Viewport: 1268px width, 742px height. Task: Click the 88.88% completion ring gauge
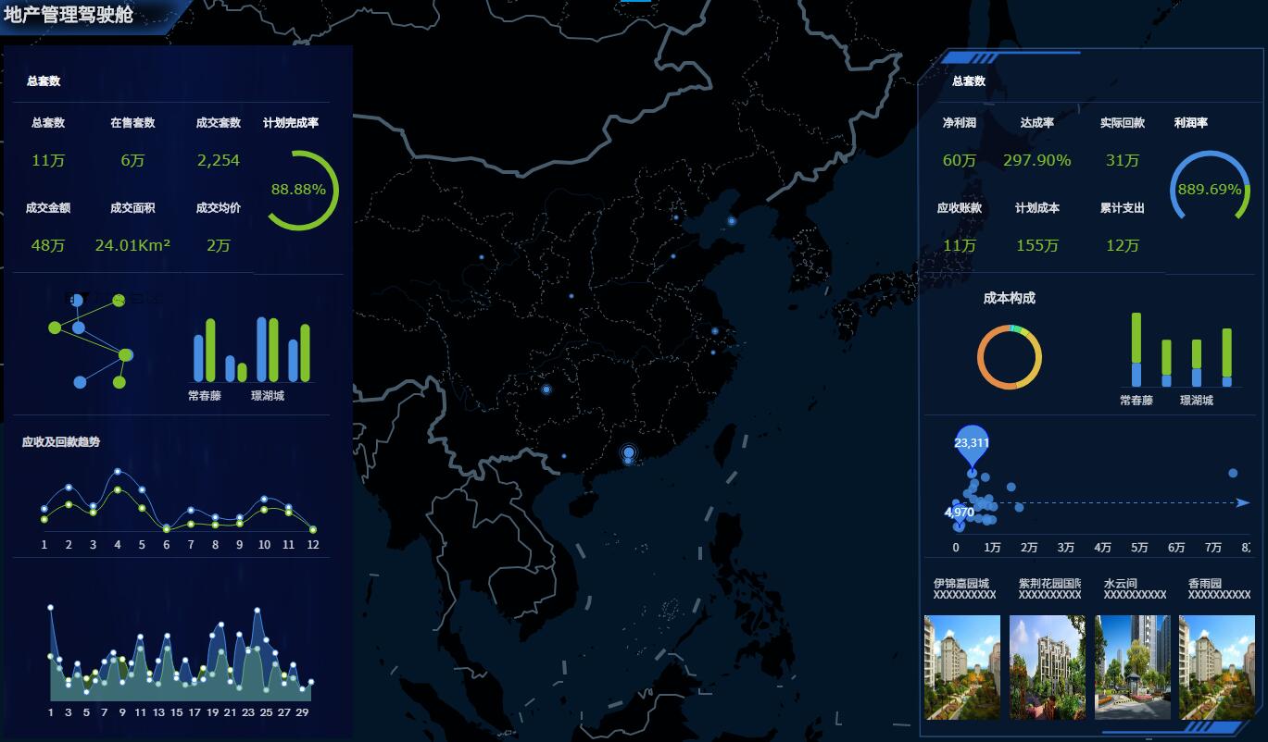click(298, 190)
